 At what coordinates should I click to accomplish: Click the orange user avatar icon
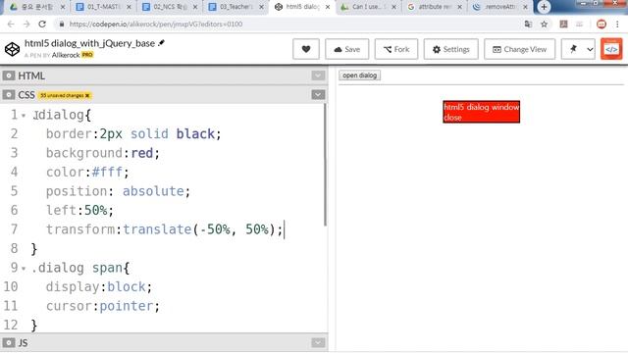click(611, 49)
